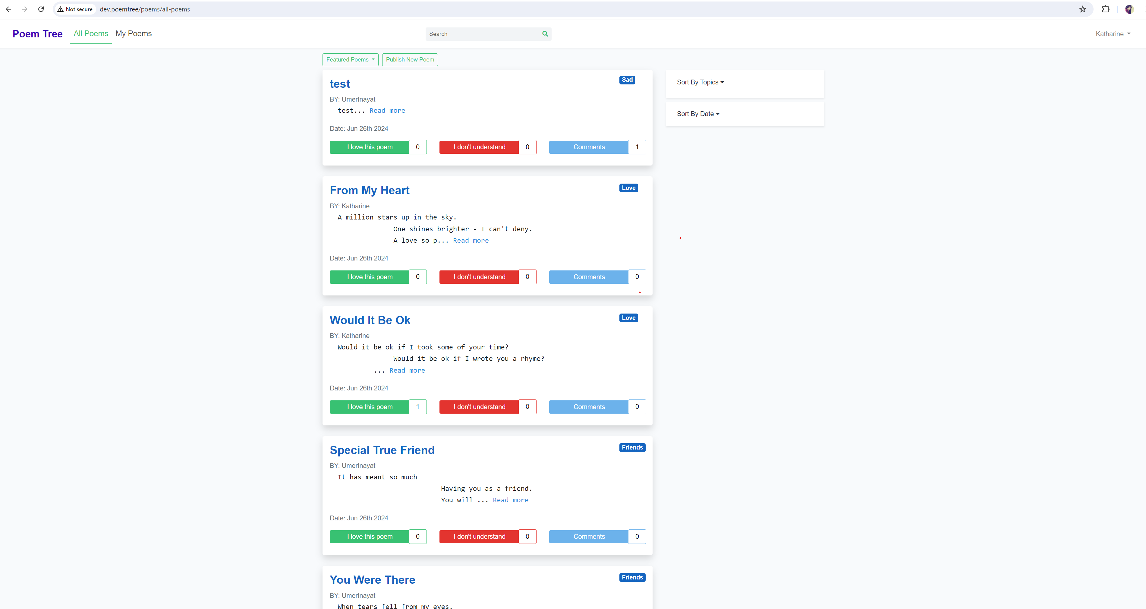
Task: Click Comments on the test poem
Action: pos(589,147)
